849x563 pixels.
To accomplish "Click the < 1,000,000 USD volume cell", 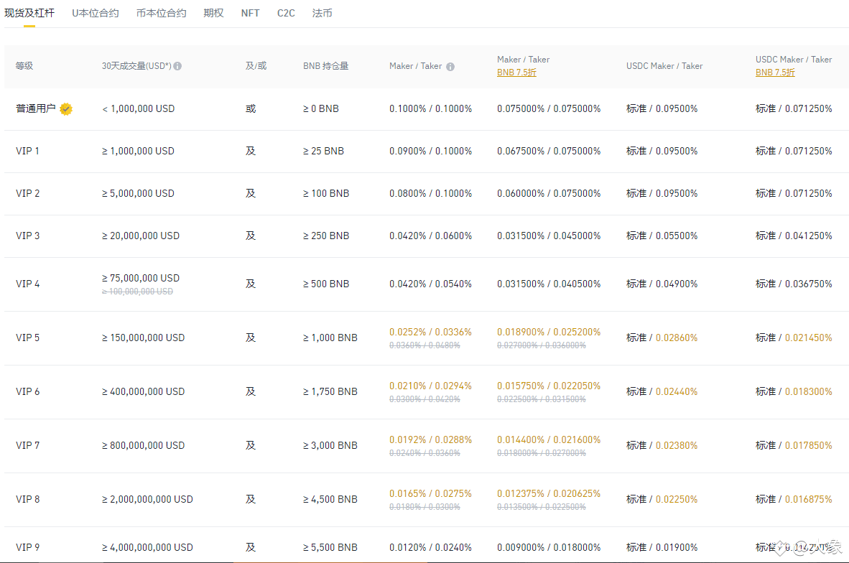I will 139,109.
